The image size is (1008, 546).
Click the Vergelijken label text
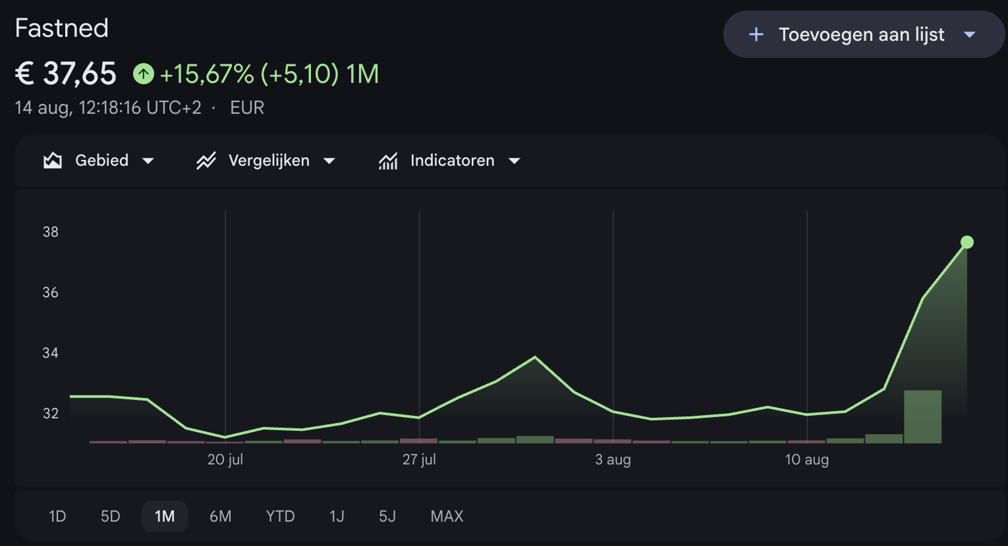click(269, 161)
